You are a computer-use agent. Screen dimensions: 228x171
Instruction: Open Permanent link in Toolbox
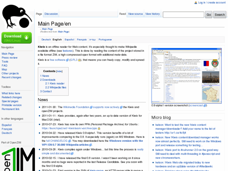[x=10, y=109]
